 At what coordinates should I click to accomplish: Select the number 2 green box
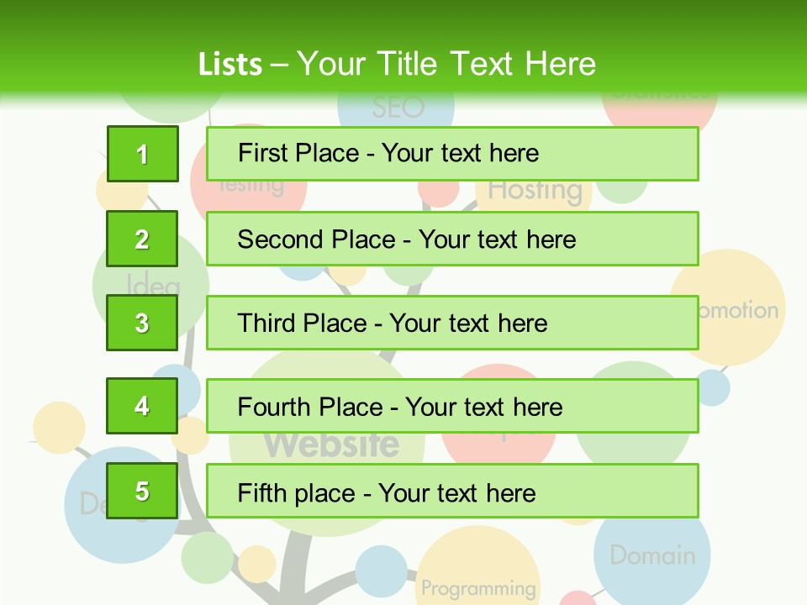(x=142, y=239)
